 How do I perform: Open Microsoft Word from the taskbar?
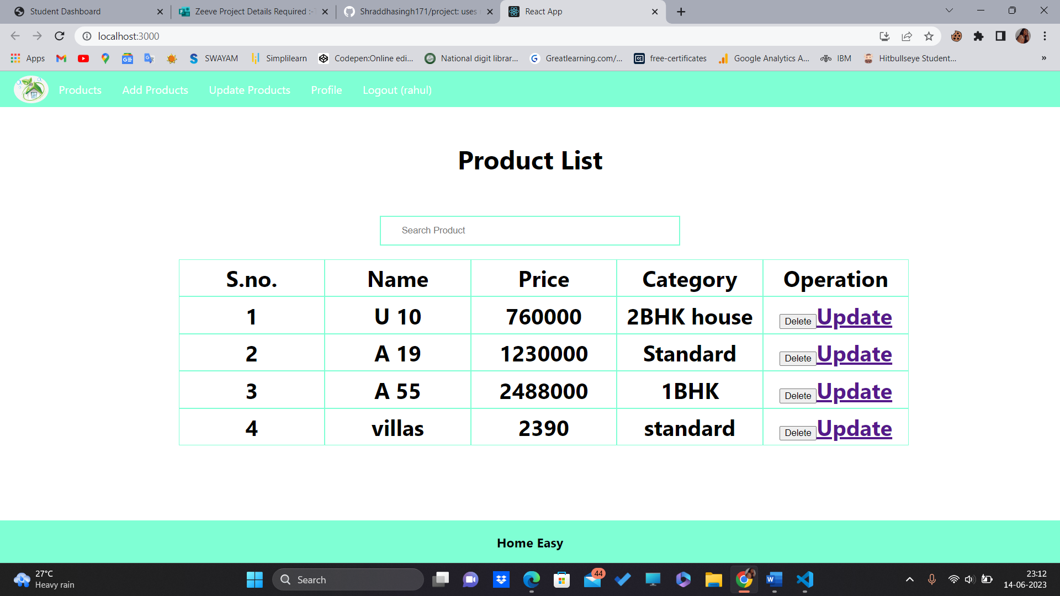[x=774, y=579]
